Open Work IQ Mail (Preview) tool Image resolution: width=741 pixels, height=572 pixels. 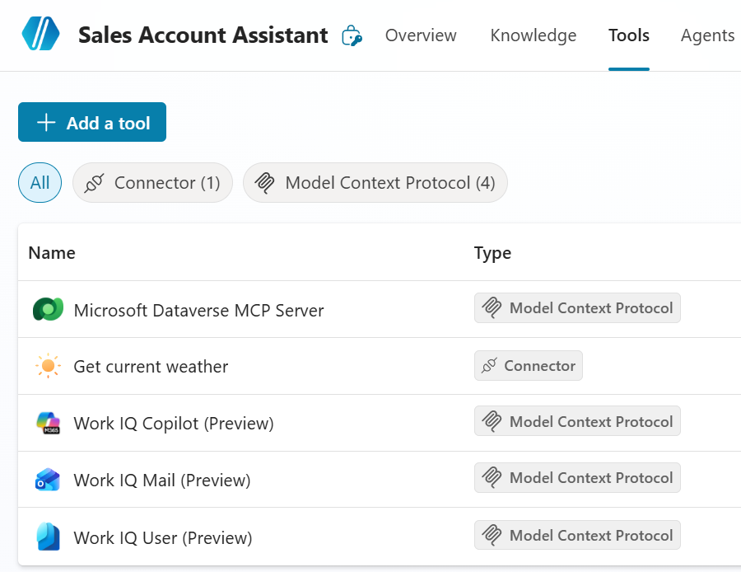tap(162, 481)
